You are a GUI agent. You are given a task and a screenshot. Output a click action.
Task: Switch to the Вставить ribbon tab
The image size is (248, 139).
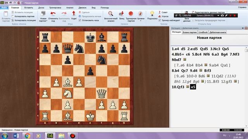(29, 8)
